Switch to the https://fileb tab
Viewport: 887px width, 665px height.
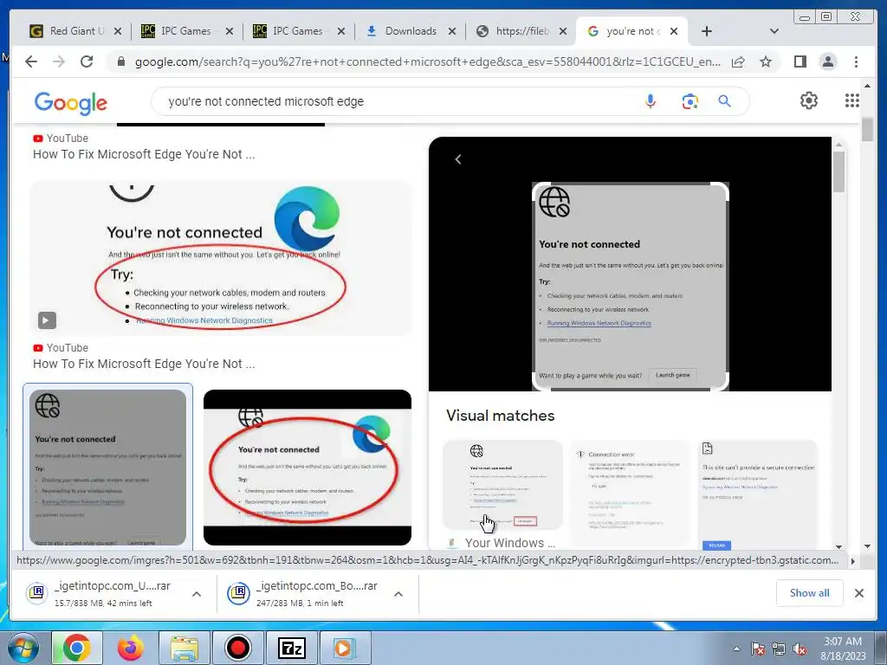coord(521,31)
